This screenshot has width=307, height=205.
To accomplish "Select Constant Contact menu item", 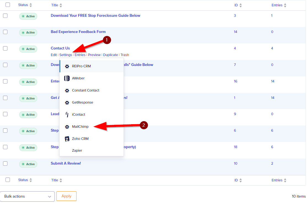I will 92,90.
